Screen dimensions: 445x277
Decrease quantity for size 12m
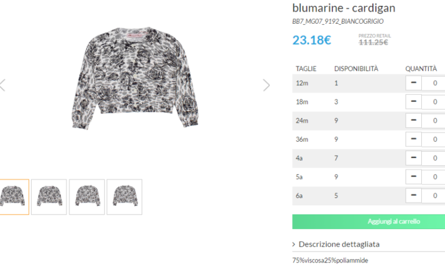(x=413, y=83)
